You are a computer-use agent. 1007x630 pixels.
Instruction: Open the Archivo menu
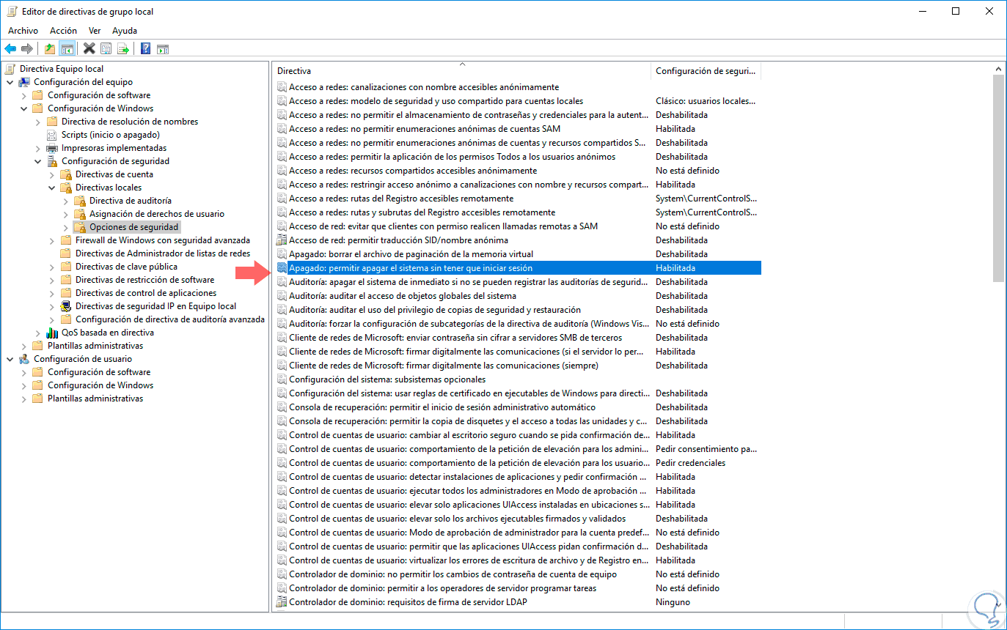tap(23, 31)
